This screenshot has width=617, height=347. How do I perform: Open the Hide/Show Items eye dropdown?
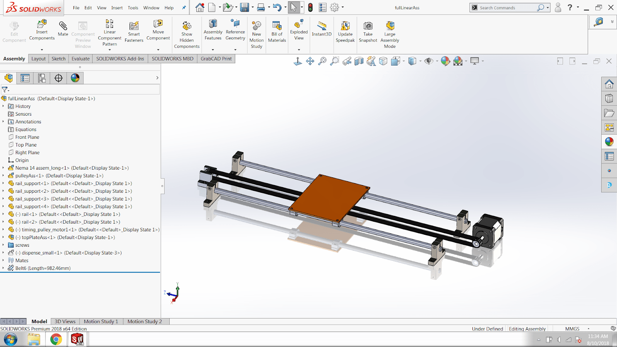click(437, 61)
